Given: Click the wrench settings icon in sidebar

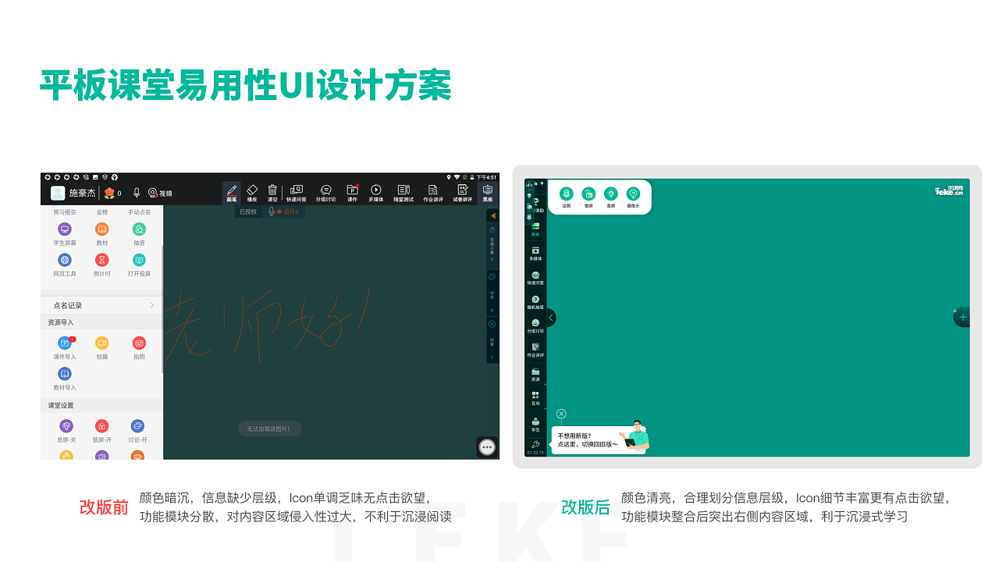Looking at the screenshot, I should (535, 443).
